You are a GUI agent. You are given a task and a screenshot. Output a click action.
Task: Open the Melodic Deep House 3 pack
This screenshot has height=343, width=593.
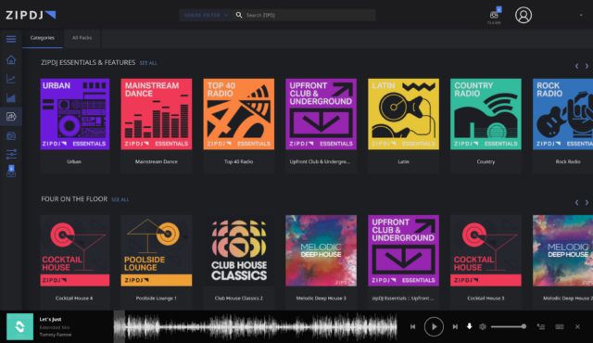322,250
